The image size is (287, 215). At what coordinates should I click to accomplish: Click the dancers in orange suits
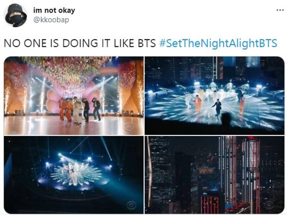[x=66, y=110]
